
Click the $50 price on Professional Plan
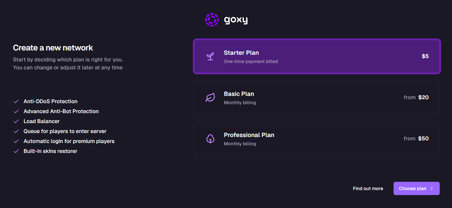[424, 138]
